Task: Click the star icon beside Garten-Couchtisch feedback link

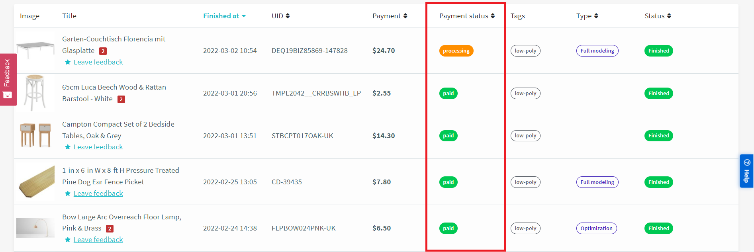Action: pos(67,62)
